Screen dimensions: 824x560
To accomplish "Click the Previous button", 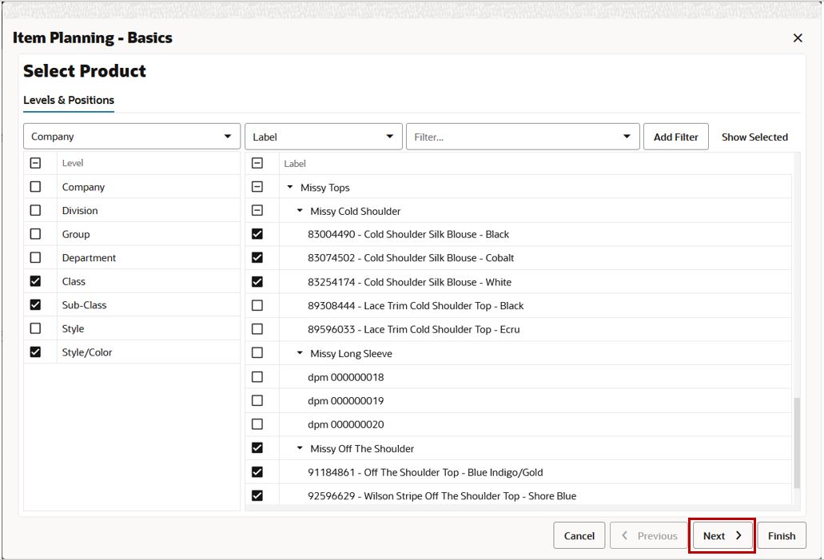I will point(649,535).
